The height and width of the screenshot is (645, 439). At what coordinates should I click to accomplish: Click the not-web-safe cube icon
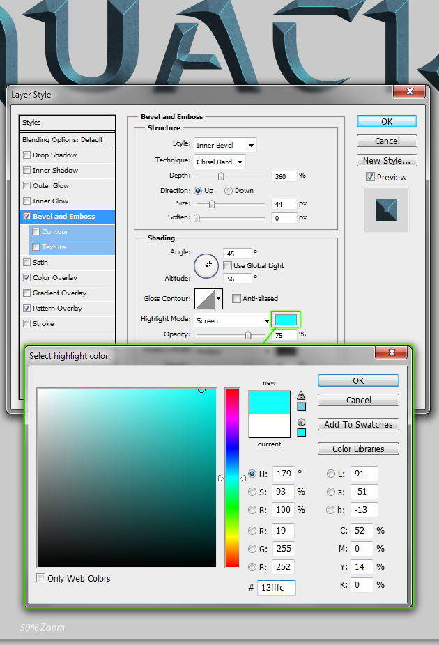click(301, 422)
